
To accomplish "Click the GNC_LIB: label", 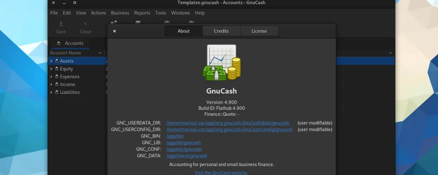I will 151,143.
